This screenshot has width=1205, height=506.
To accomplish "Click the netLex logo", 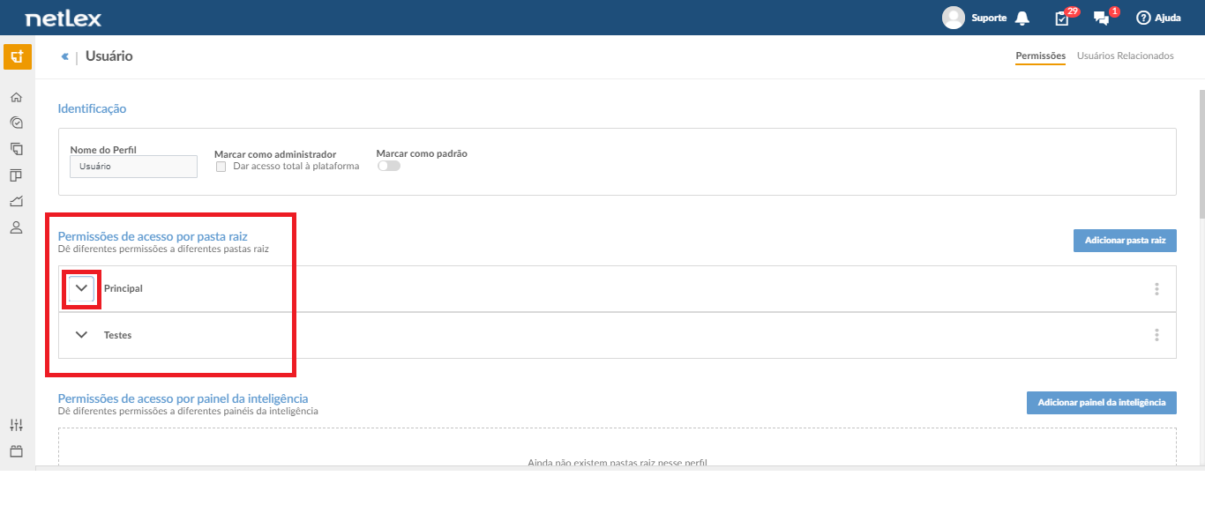I will [x=63, y=18].
